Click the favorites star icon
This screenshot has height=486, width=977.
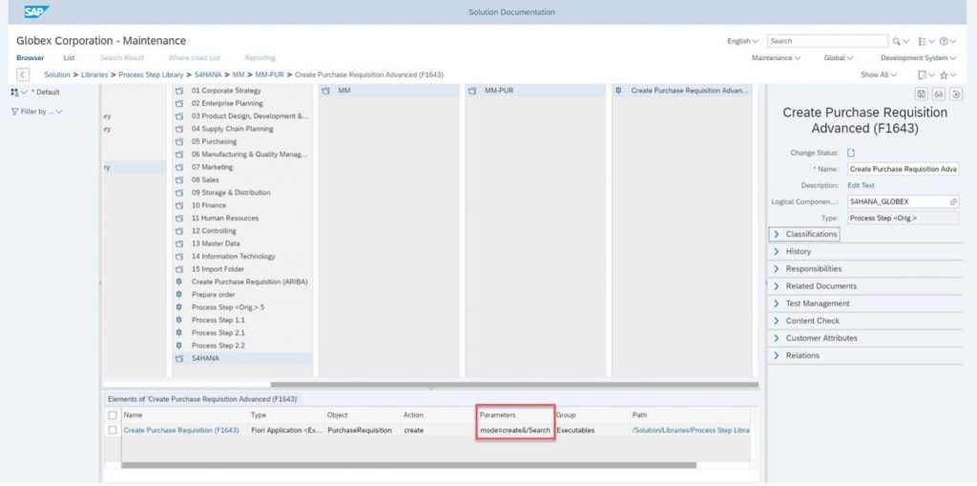point(944,74)
